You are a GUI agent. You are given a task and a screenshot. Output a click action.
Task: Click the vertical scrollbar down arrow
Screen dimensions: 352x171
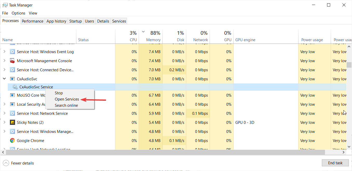(349, 147)
